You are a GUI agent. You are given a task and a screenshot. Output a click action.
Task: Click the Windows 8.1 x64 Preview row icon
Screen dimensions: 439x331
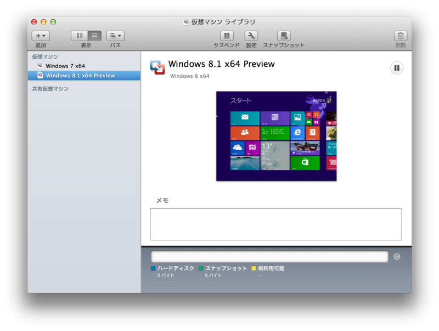click(x=40, y=75)
